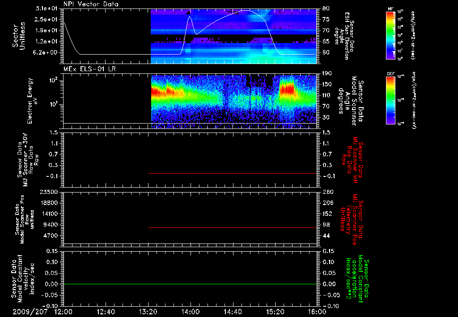Image resolution: width=458 pixels, height=317 pixels.
Task: Click the NF flux color bar
Action: [391, 35]
